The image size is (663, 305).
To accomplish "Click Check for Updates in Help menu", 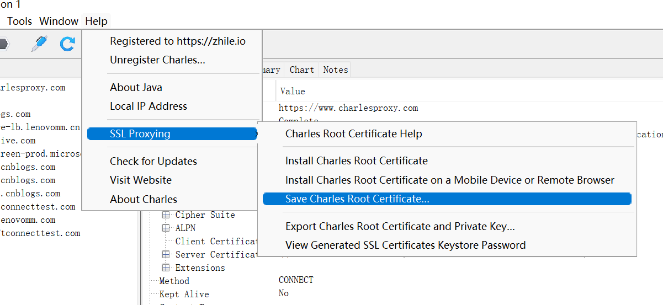I will [153, 162].
